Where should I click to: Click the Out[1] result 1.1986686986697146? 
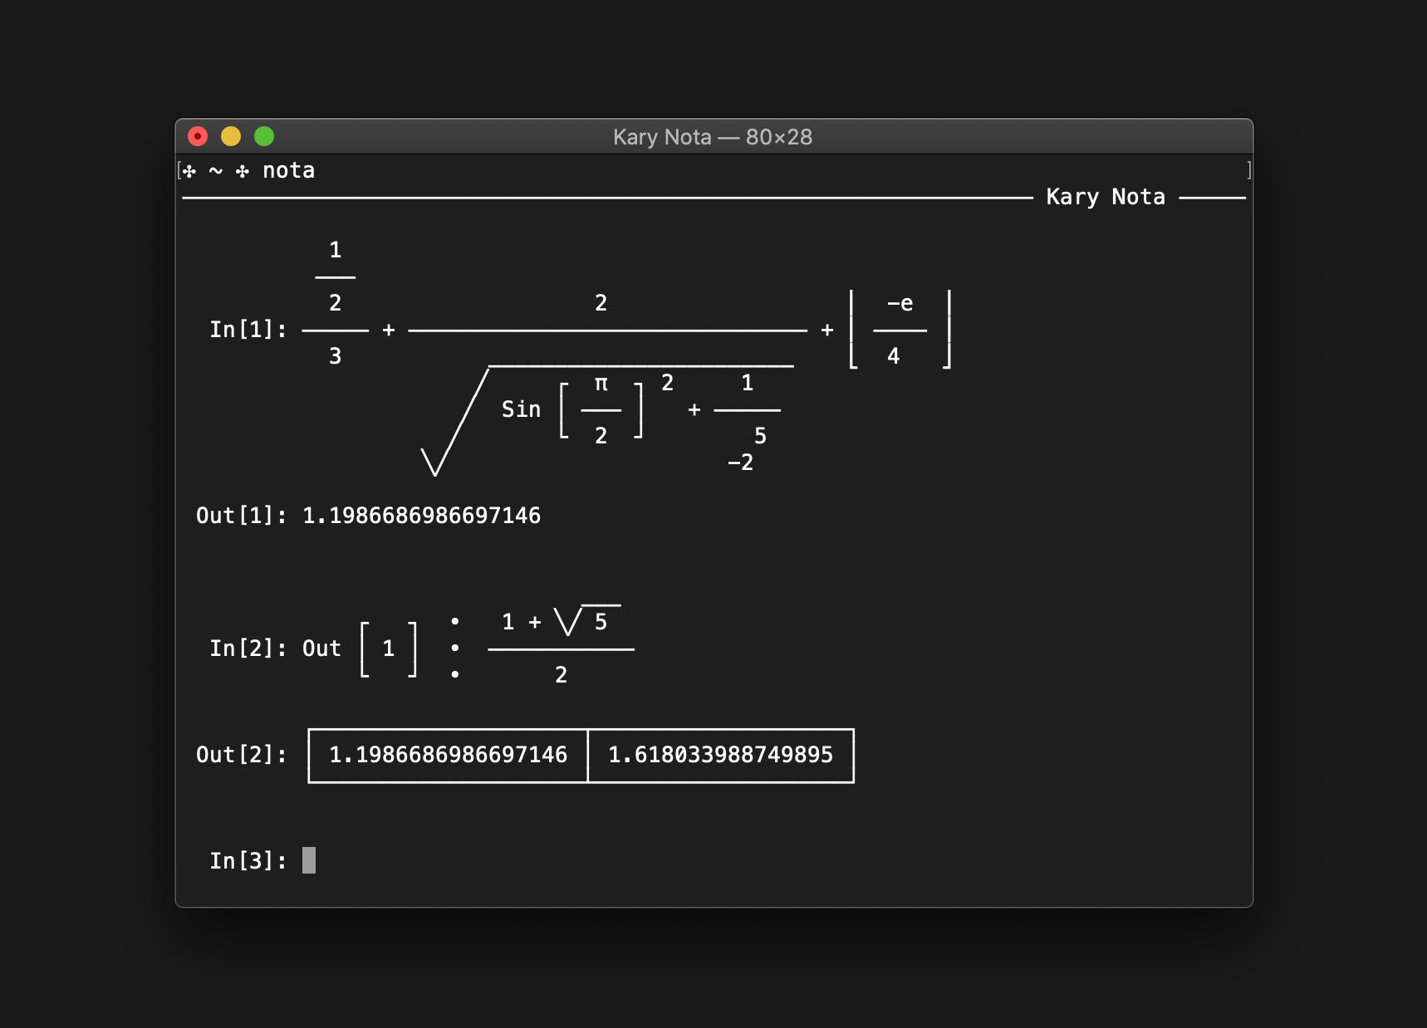421,516
